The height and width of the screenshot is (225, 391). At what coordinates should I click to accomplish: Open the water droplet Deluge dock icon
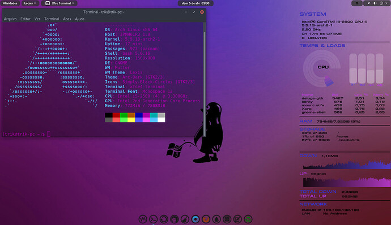click(216, 219)
